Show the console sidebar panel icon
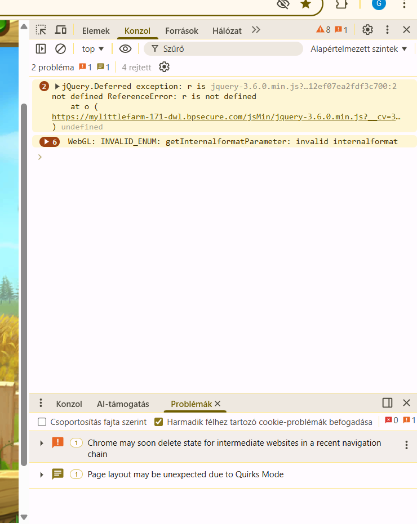Viewport: 417px width, 524px height. [x=41, y=49]
